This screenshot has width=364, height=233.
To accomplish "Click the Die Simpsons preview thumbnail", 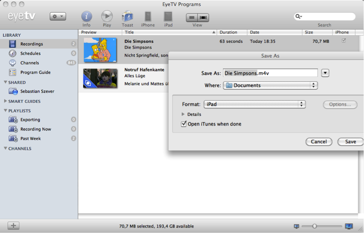I will point(100,50).
